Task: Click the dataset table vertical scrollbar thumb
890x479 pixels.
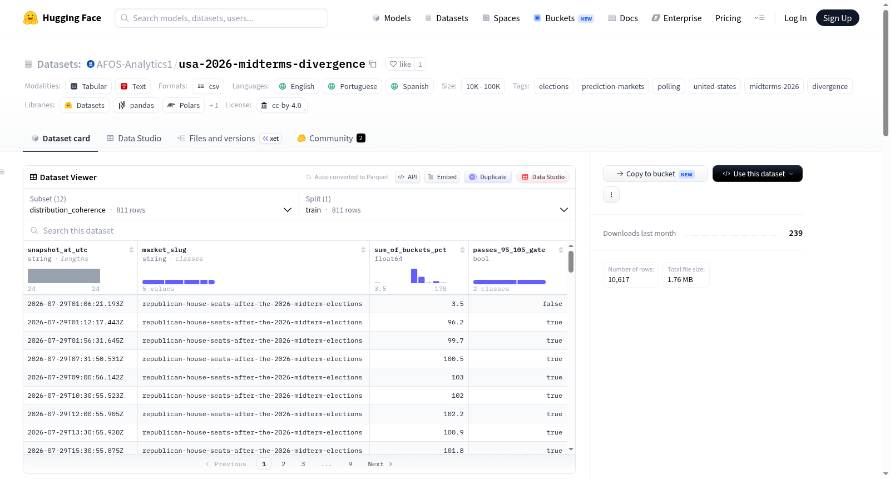Action: click(x=571, y=261)
